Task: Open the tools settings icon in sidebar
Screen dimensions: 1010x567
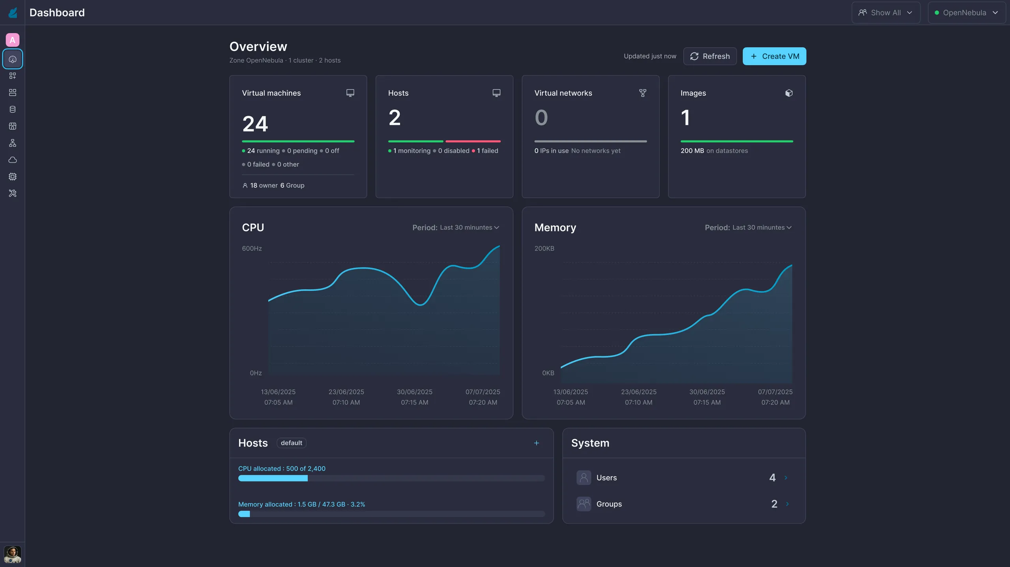Action: coord(13,193)
